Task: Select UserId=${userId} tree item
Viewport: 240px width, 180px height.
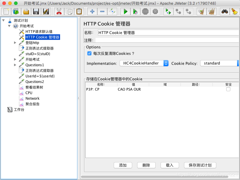Action: (40, 76)
